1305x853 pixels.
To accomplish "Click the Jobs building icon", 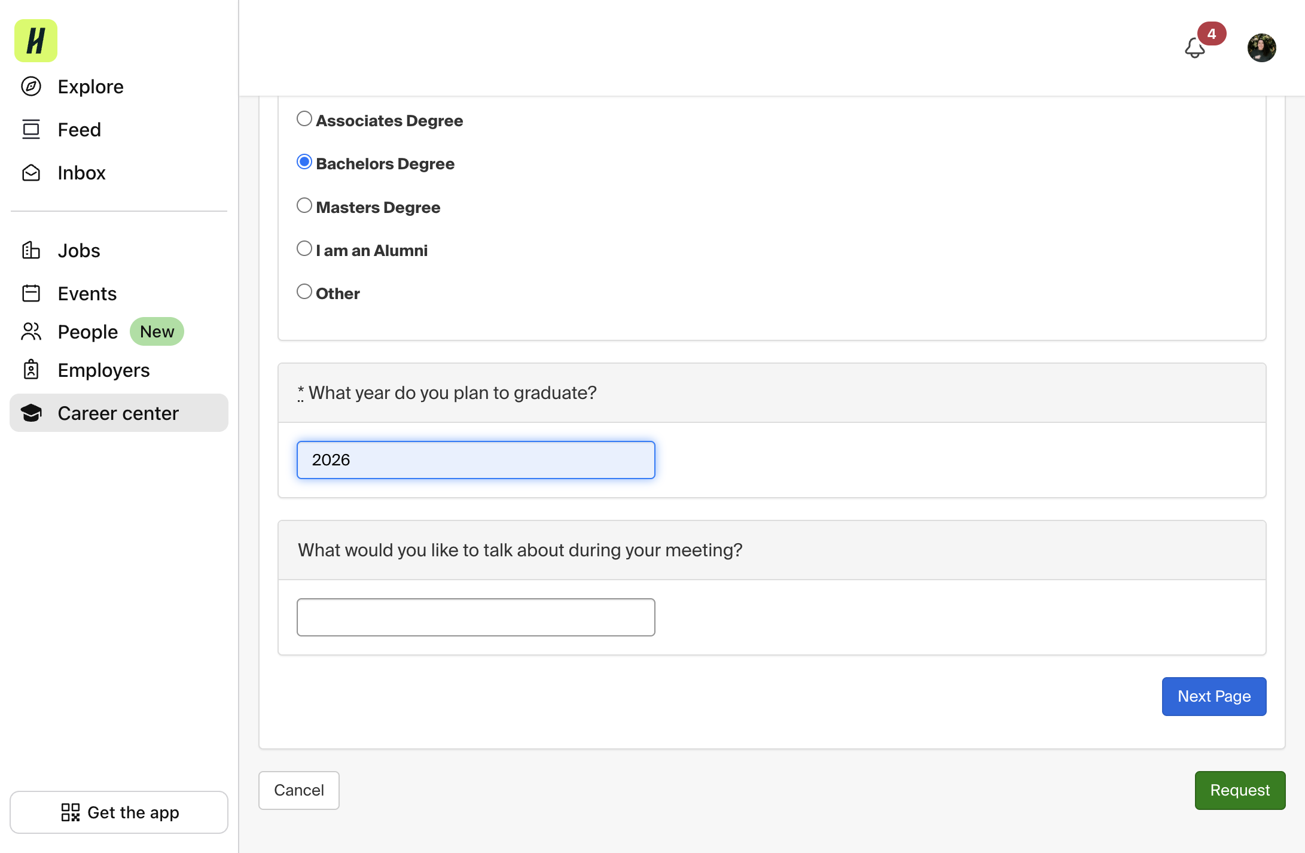I will [x=31, y=250].
